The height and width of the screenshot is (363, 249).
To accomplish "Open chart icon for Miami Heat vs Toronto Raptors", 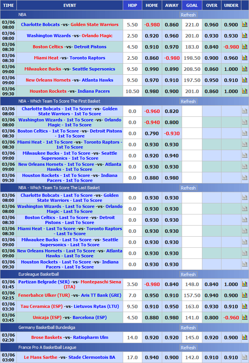I will pos(245,58).
